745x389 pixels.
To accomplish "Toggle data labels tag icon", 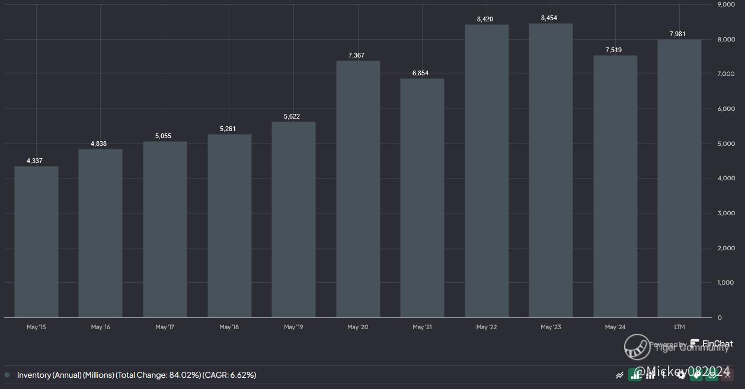I will (x=696, y=375).
